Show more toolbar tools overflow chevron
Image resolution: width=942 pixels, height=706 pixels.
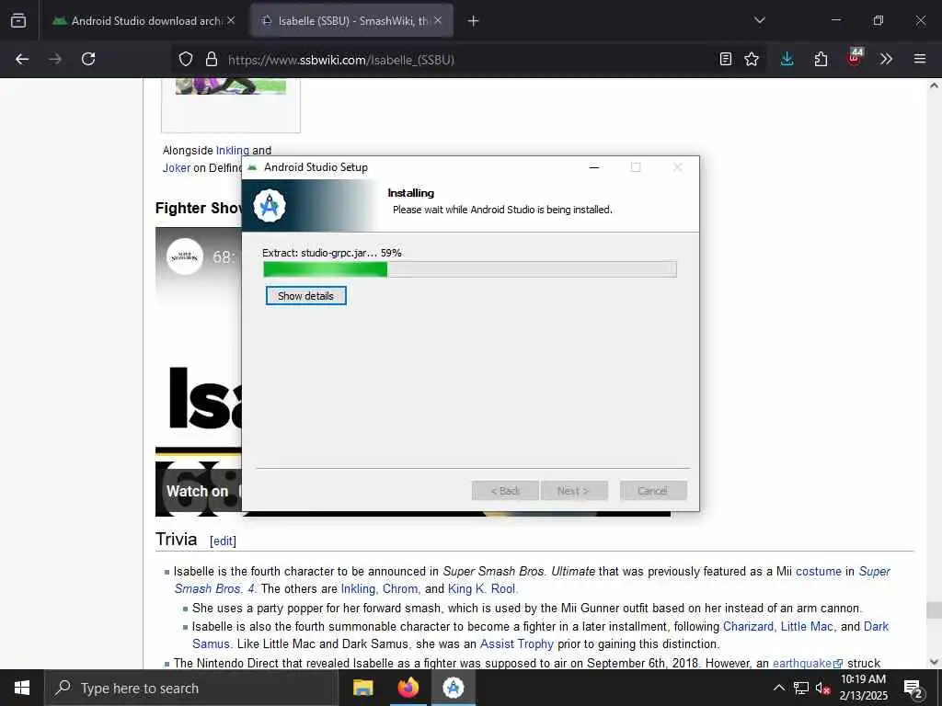coord(886,59)
